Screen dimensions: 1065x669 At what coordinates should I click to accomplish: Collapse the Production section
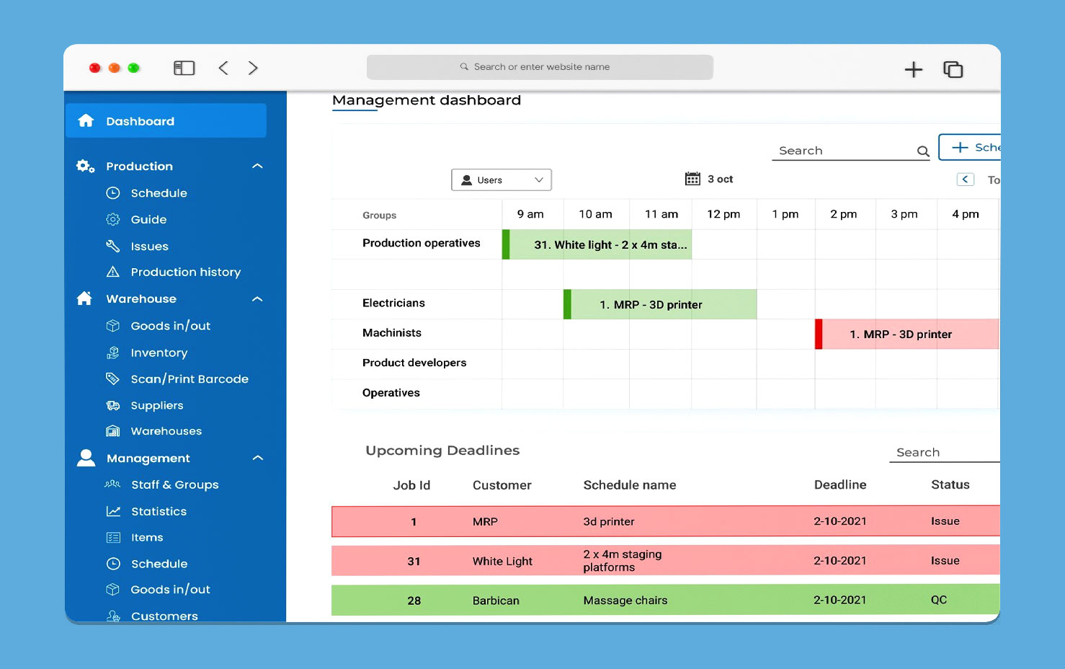point(257,167)
